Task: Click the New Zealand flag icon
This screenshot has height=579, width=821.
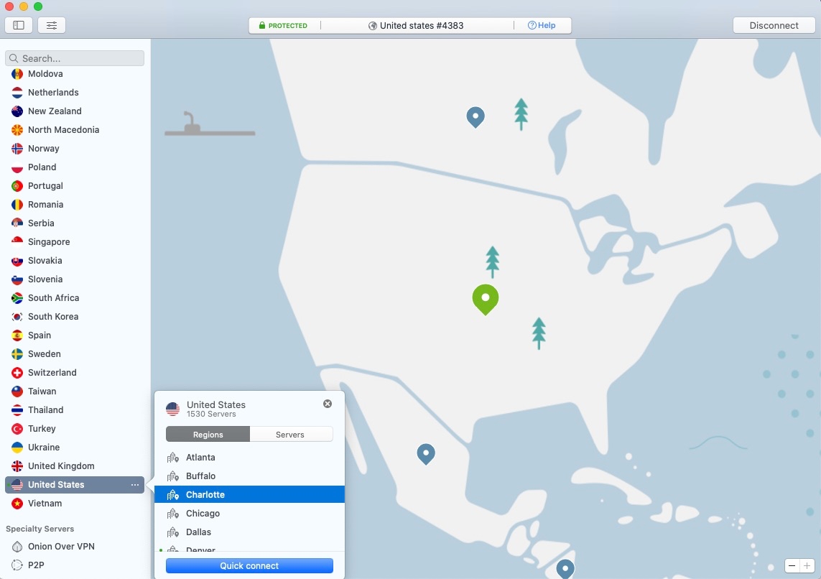Action: 17,111
